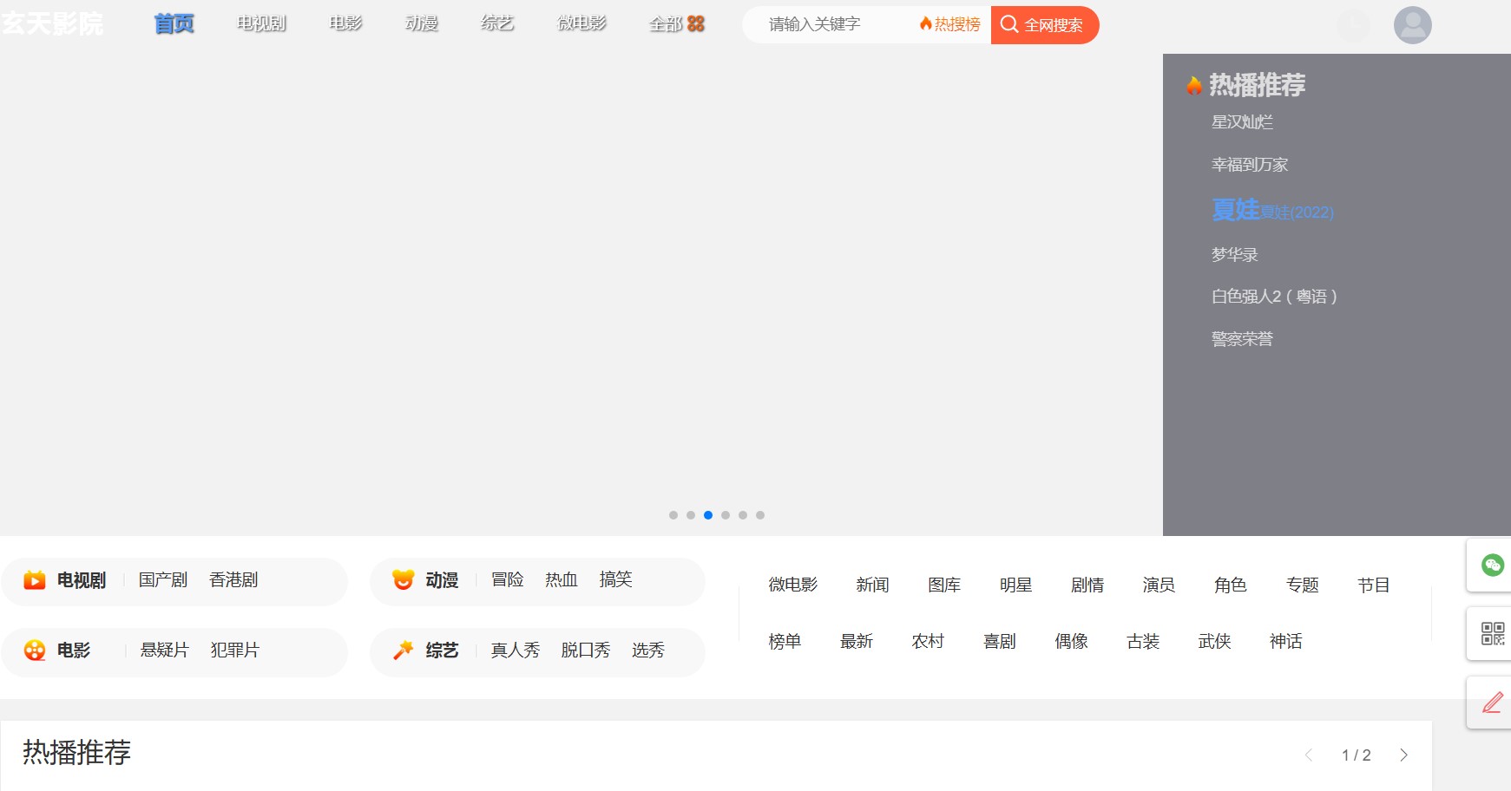
Task: Click the 全部 grid icon
Action: 696,24
